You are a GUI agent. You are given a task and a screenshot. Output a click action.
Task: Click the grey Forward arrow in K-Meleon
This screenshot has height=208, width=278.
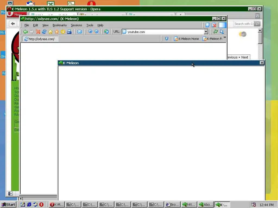tap(31, 32)
